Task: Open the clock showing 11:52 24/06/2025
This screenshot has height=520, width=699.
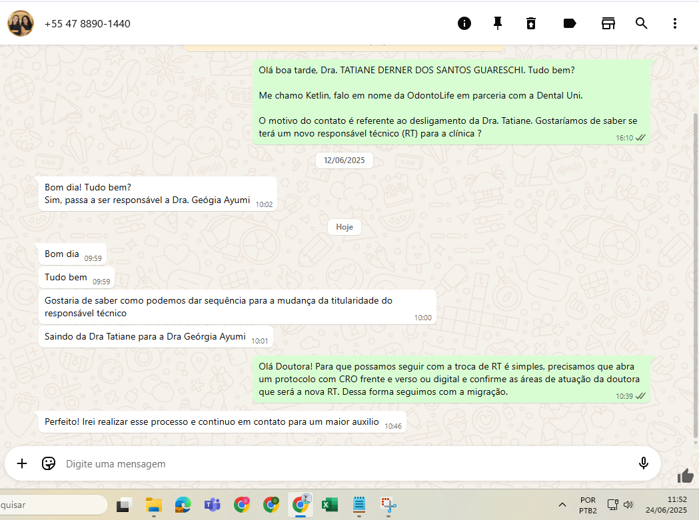Action: coord(666,505)
